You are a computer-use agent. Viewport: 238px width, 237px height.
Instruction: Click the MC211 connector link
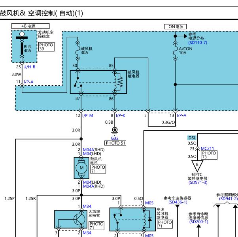tap(207, 149)
